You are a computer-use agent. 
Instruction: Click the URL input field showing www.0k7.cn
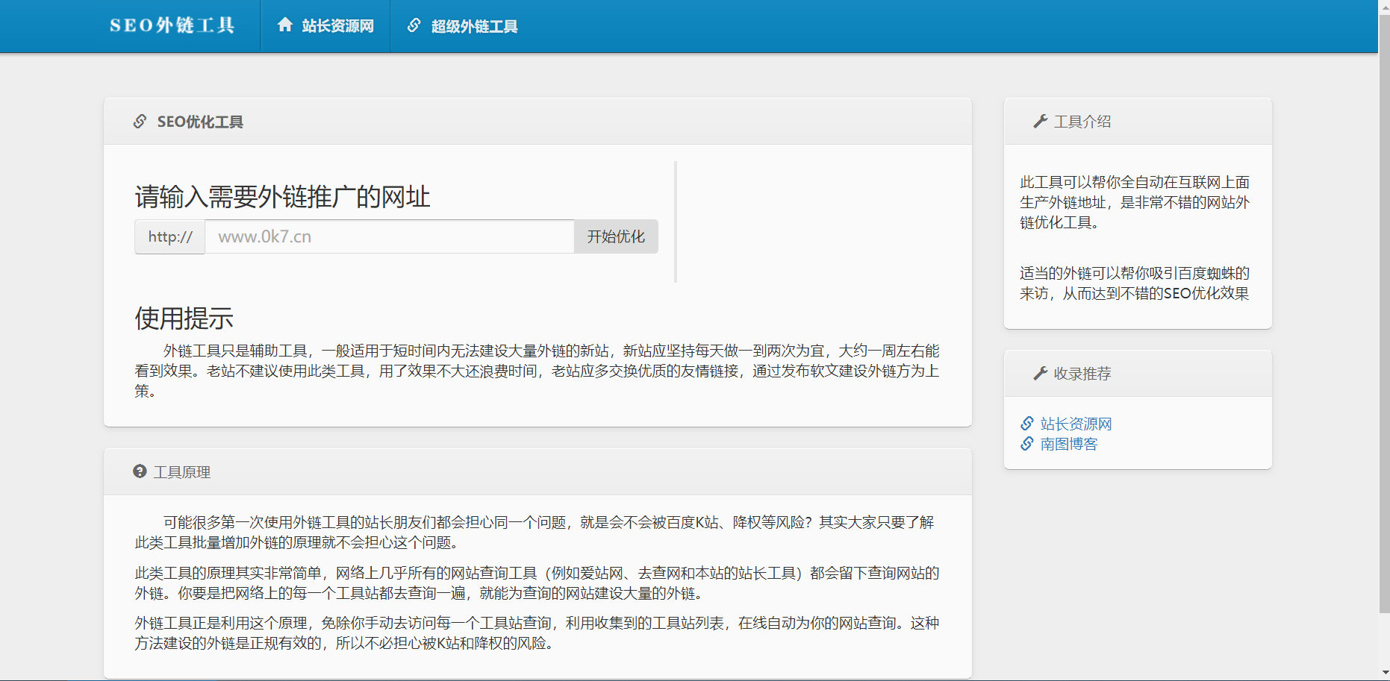pos(388,236)
